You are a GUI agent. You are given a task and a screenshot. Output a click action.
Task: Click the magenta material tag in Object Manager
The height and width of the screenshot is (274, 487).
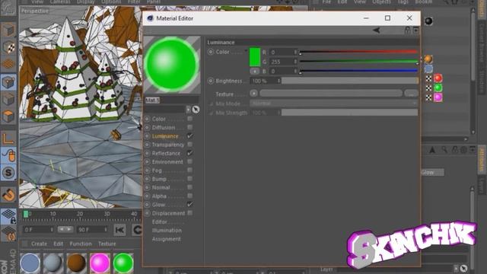pos(438,97)
